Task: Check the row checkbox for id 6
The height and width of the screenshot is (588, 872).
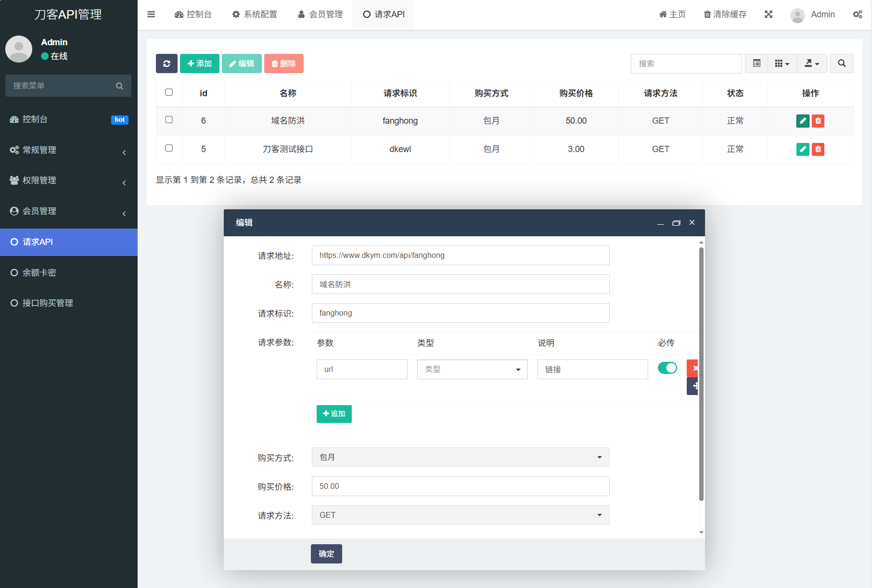Action: pos(169,121)
